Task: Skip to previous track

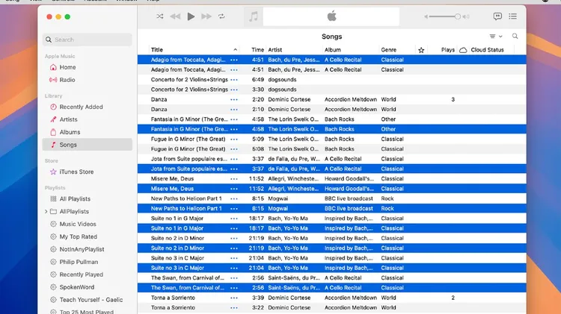Action: click(175, 16)
